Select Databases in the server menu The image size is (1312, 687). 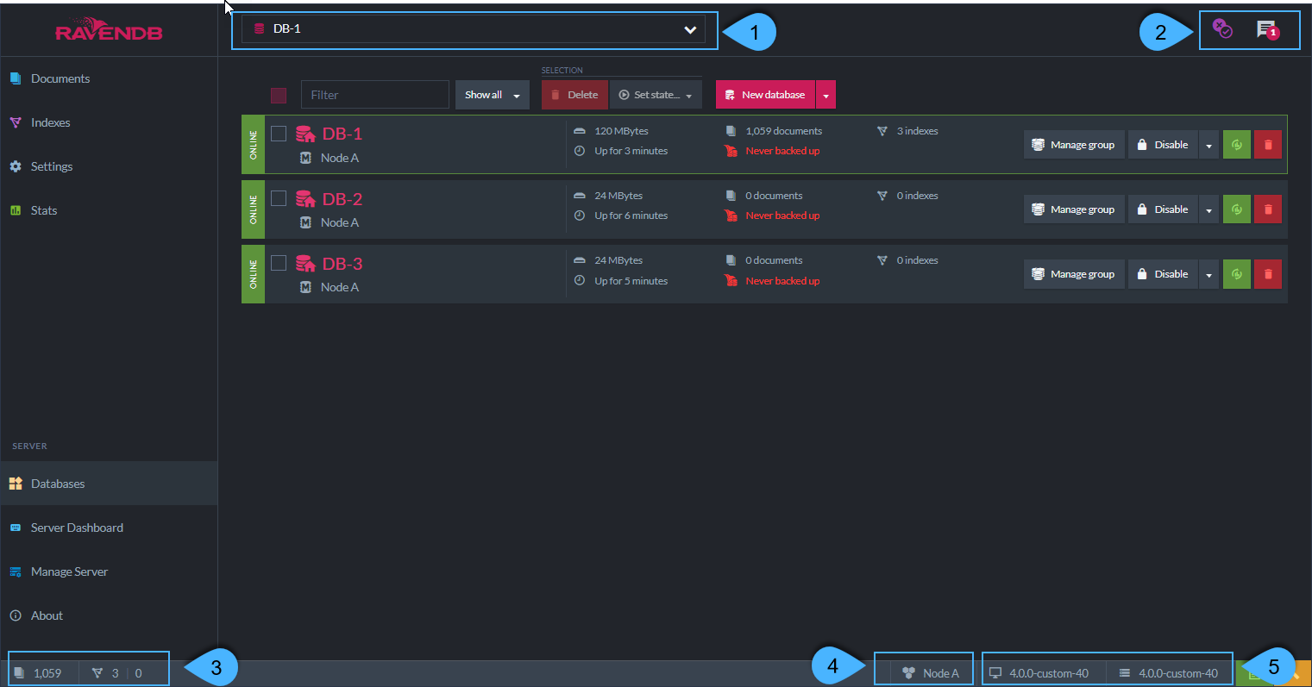click(109, 484)
